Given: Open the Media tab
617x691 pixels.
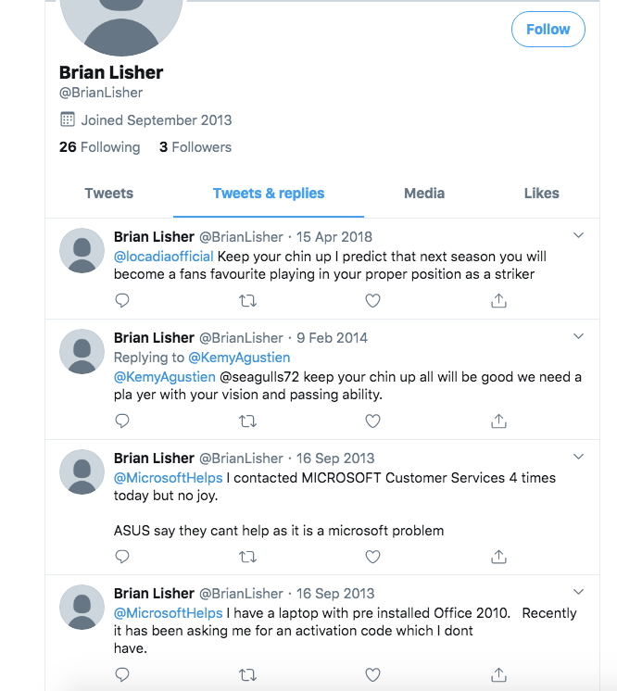Looking at the screenshot, I should (424, 193).
